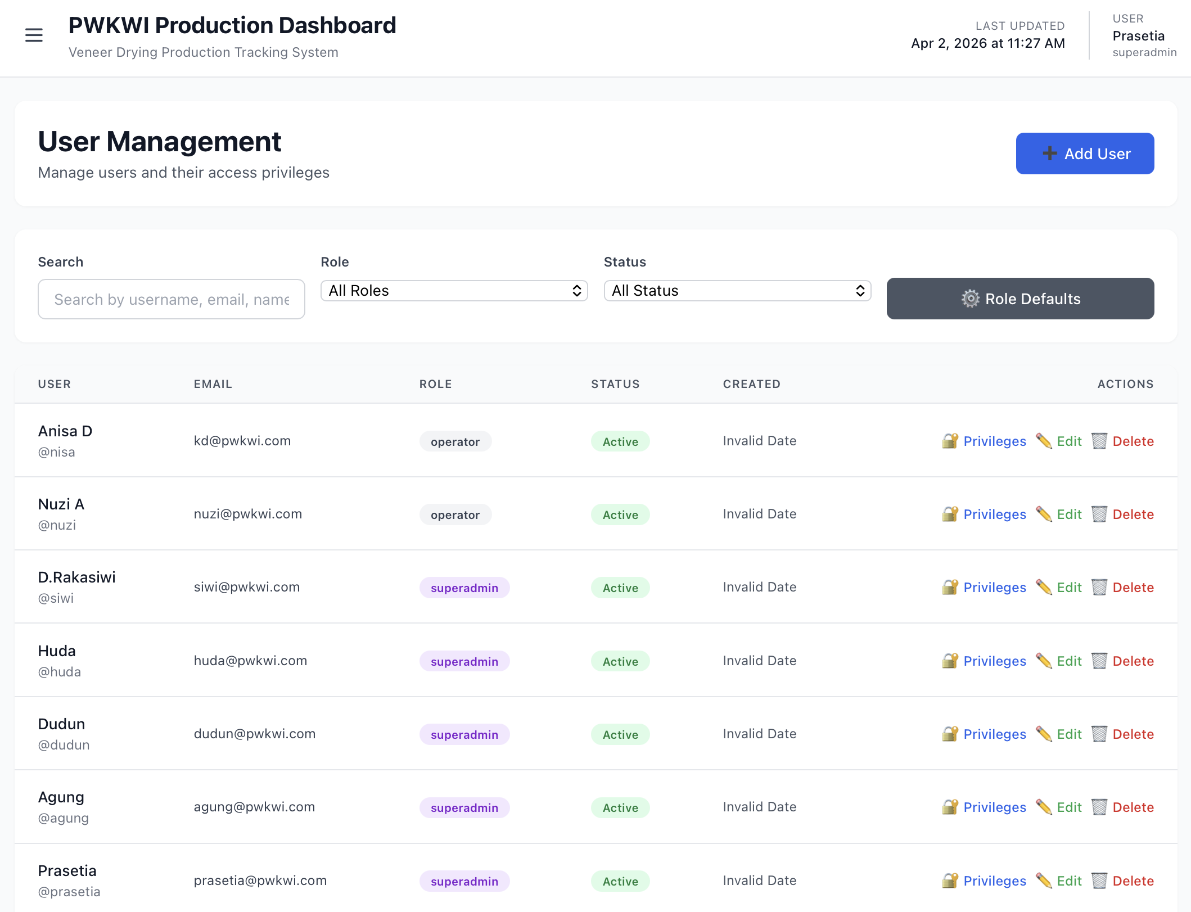
Task: Click the Prasetia user profile in header
Action: pos(1138,36)
